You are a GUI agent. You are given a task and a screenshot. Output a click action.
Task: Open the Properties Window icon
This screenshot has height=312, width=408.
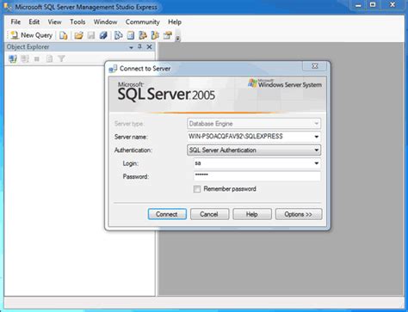click(x=167, y=35)
